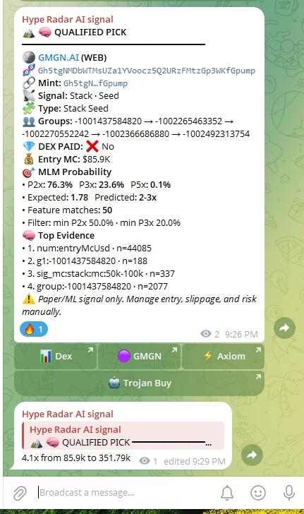
Task: Click the 'Expected: 1.78' text
Action: pyautogui.click(x=58, y=198)
